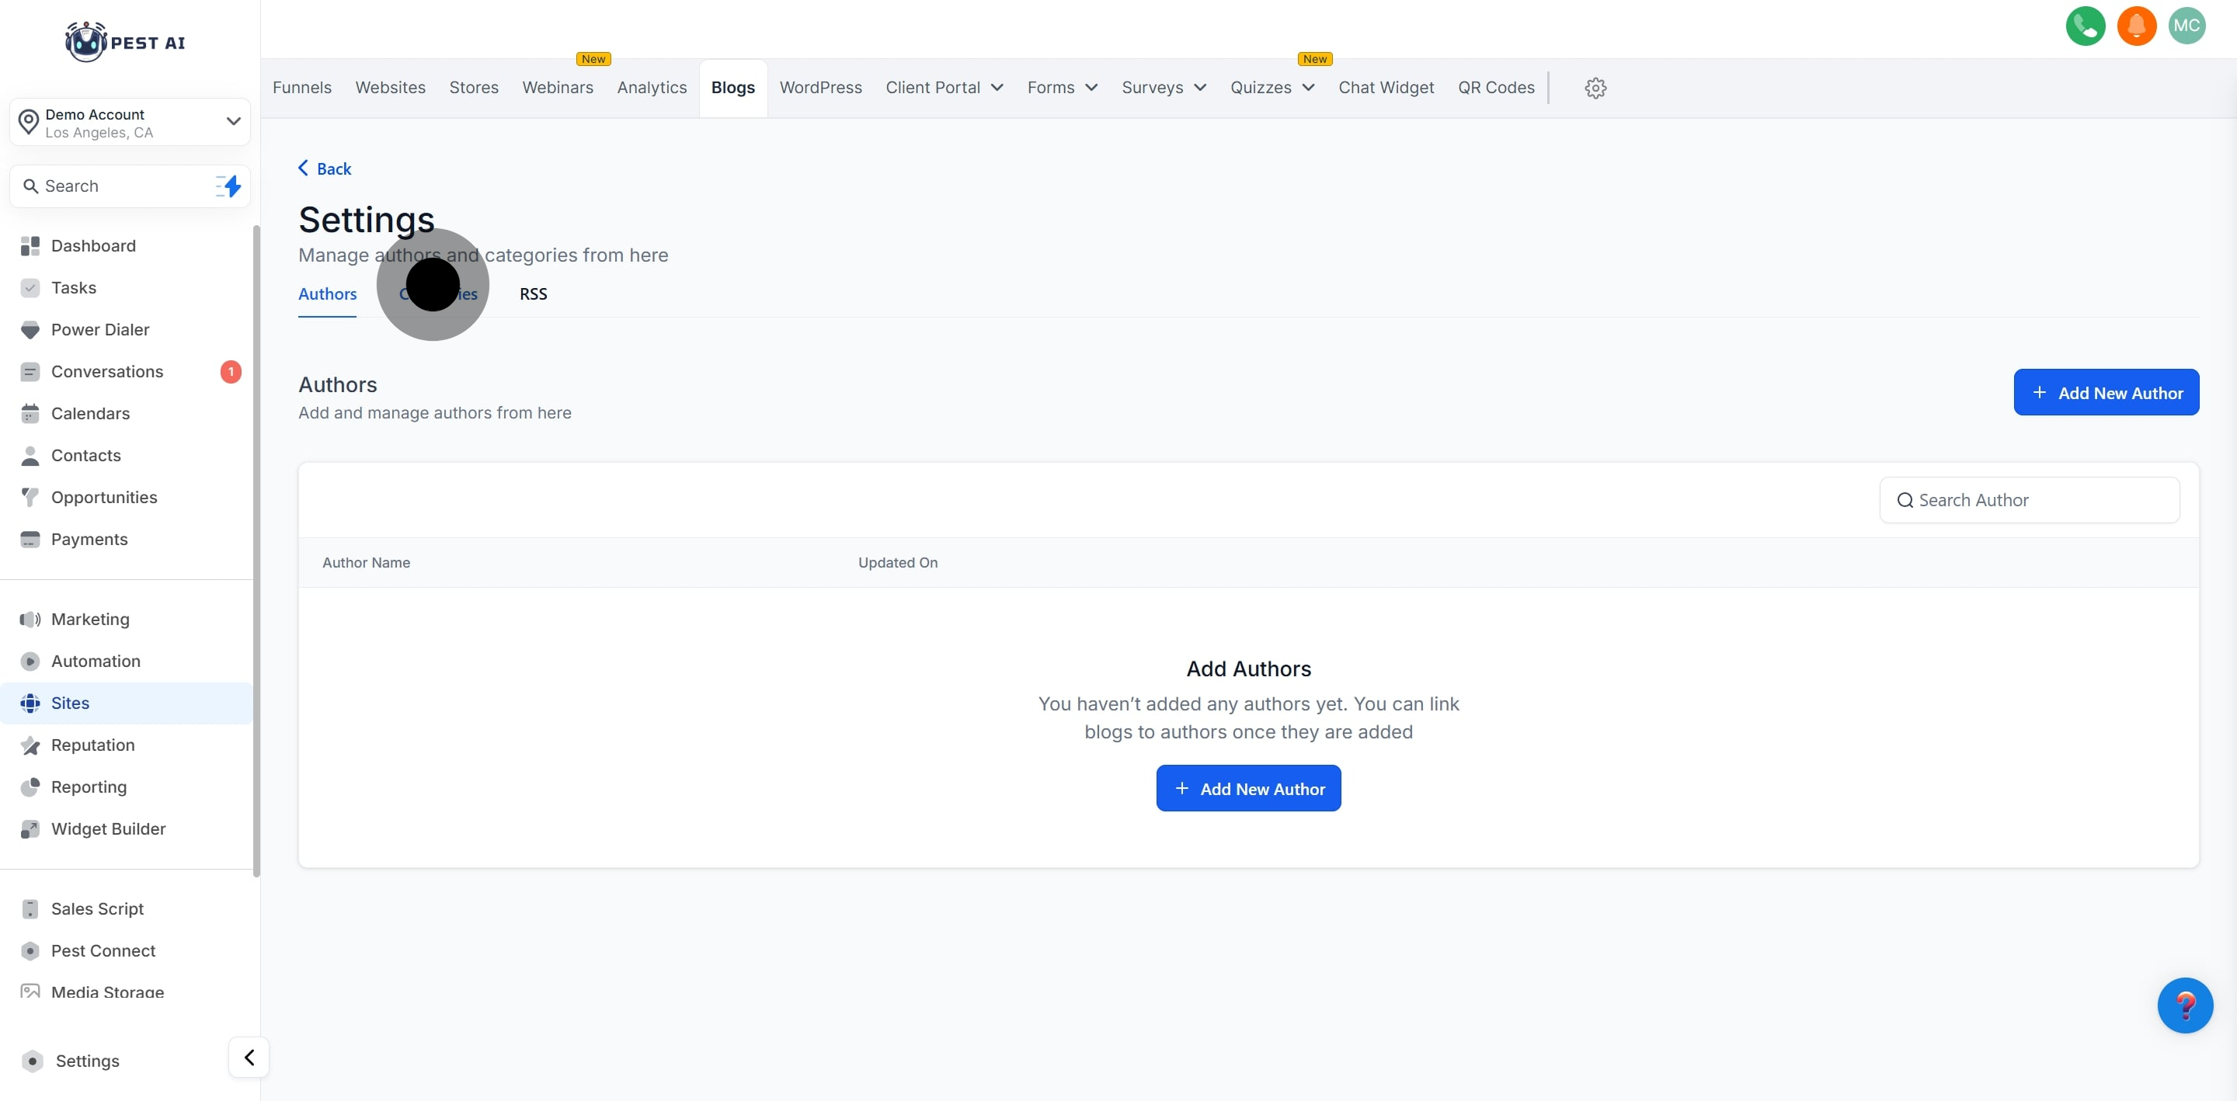The image size is (2237, 1101).
Task: Go back using the Back link
Action: pos(325,168)
